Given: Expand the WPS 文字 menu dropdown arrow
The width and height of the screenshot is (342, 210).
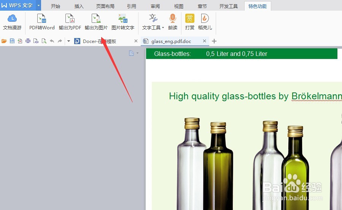Looking at the screenshot, I should 38,5.
